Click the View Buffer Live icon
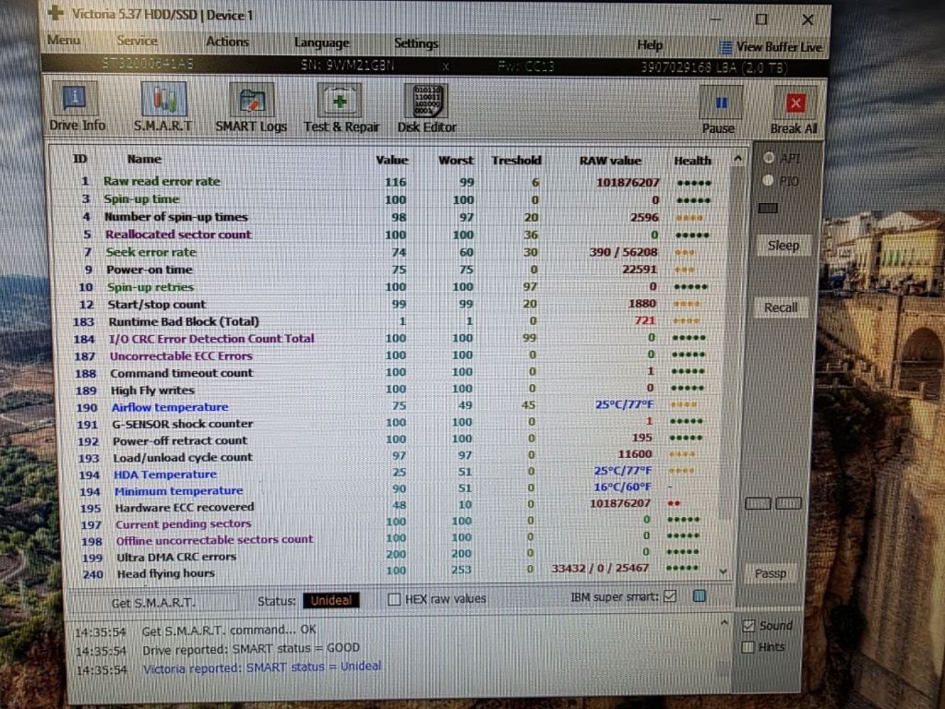This screenshot has height=709, width=945. point(725,47)
